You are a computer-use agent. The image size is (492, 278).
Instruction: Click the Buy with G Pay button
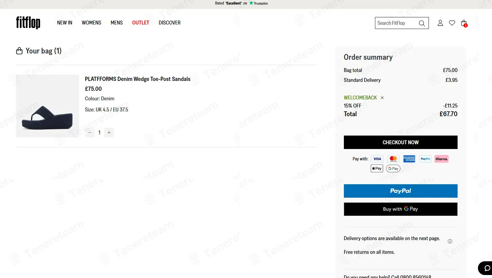click(x=401, y=209)
